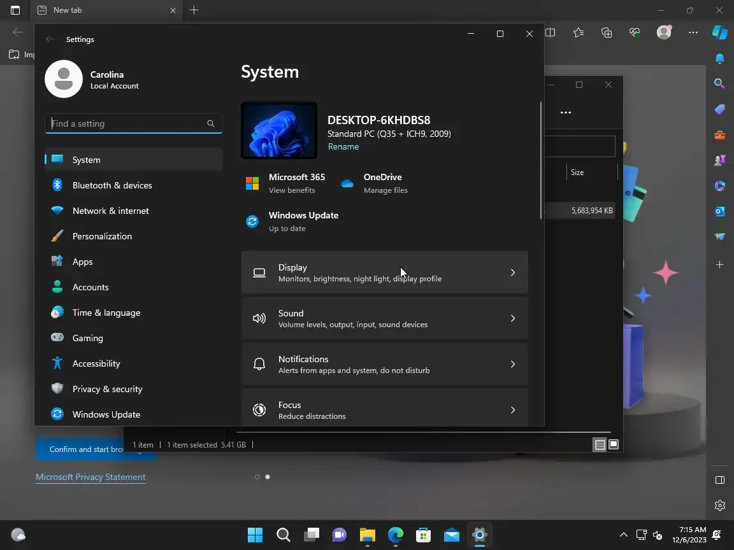Focus the Find a setting search box
The width and height of the screenshot is (734, 550).
pos(133,123)
